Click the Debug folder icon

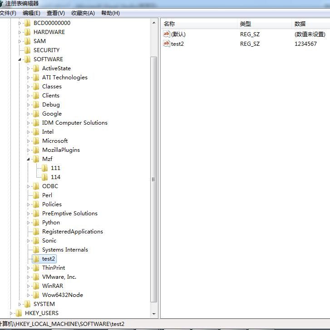click(36, 105)
